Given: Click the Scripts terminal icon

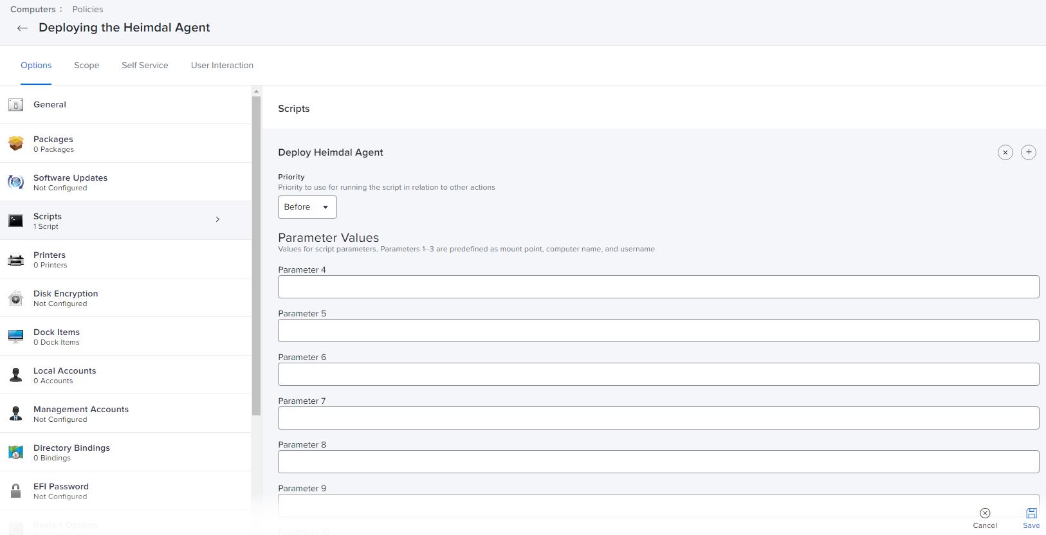Looking at the screenshot, I should pyautogui.click(x=16, y=221).
